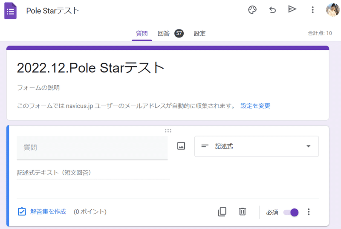Toggle the 必須 required switch

pos(291,212)
